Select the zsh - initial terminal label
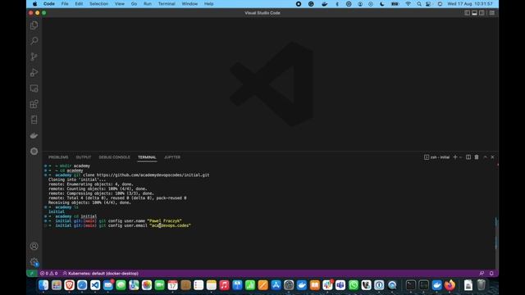This screenshot has height=295, width=525. click(x=437, y=157)
